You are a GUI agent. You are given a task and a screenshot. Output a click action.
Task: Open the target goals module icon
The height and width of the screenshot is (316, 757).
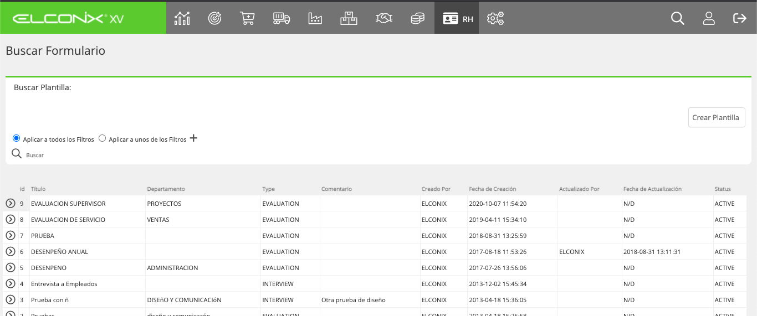pos(214,18)
